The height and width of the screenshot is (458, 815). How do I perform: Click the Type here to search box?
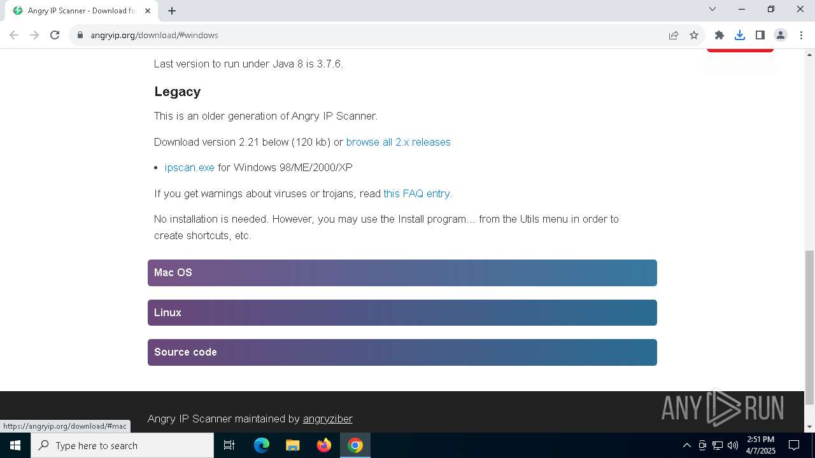(122, 445)
